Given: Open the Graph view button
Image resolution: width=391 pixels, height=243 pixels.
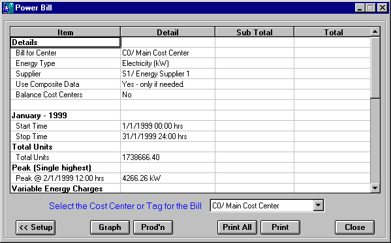Looking at the screenshot, I should click(x=110, y=227).
